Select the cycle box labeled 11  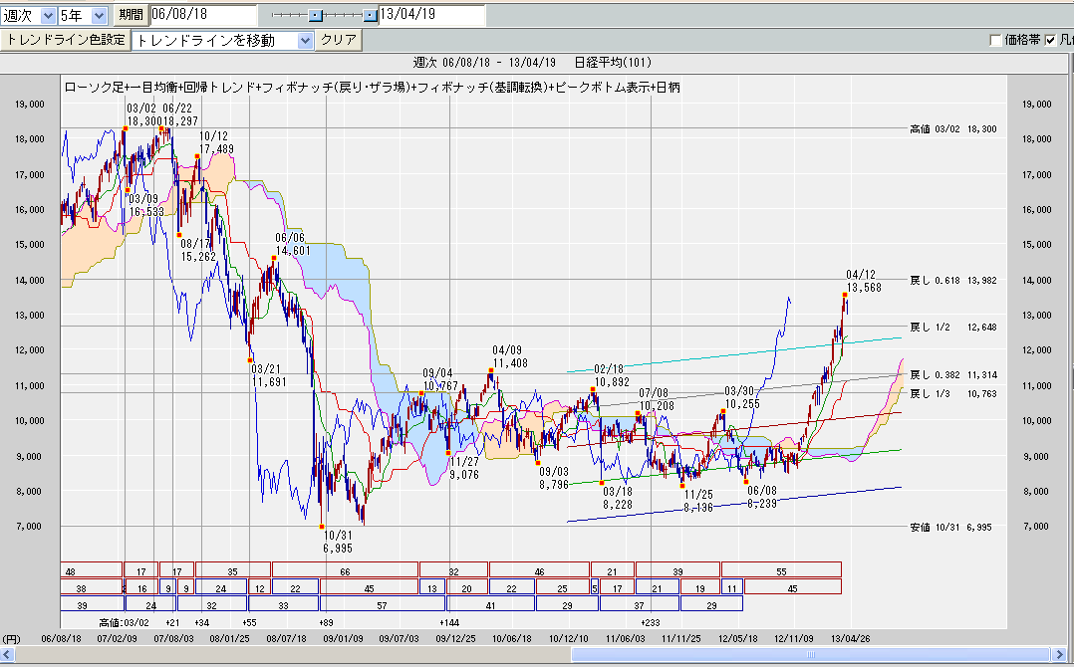732,587
